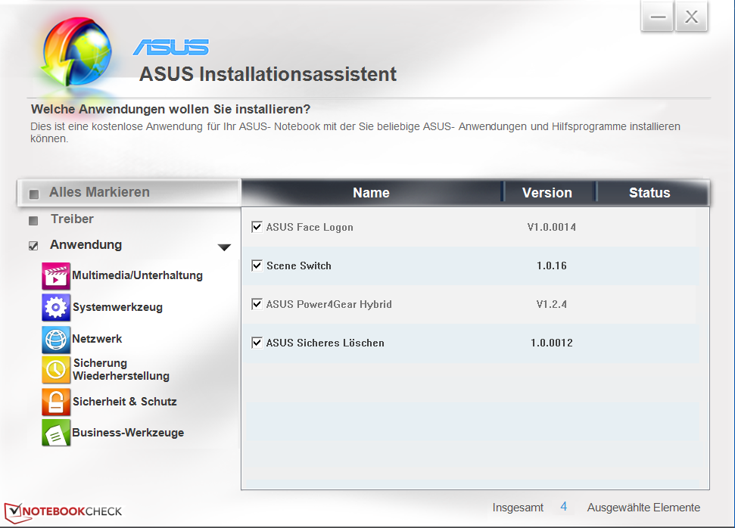
Task: Click version V1.0.0014 of Face Logon
Action: (x=552, y=227)
